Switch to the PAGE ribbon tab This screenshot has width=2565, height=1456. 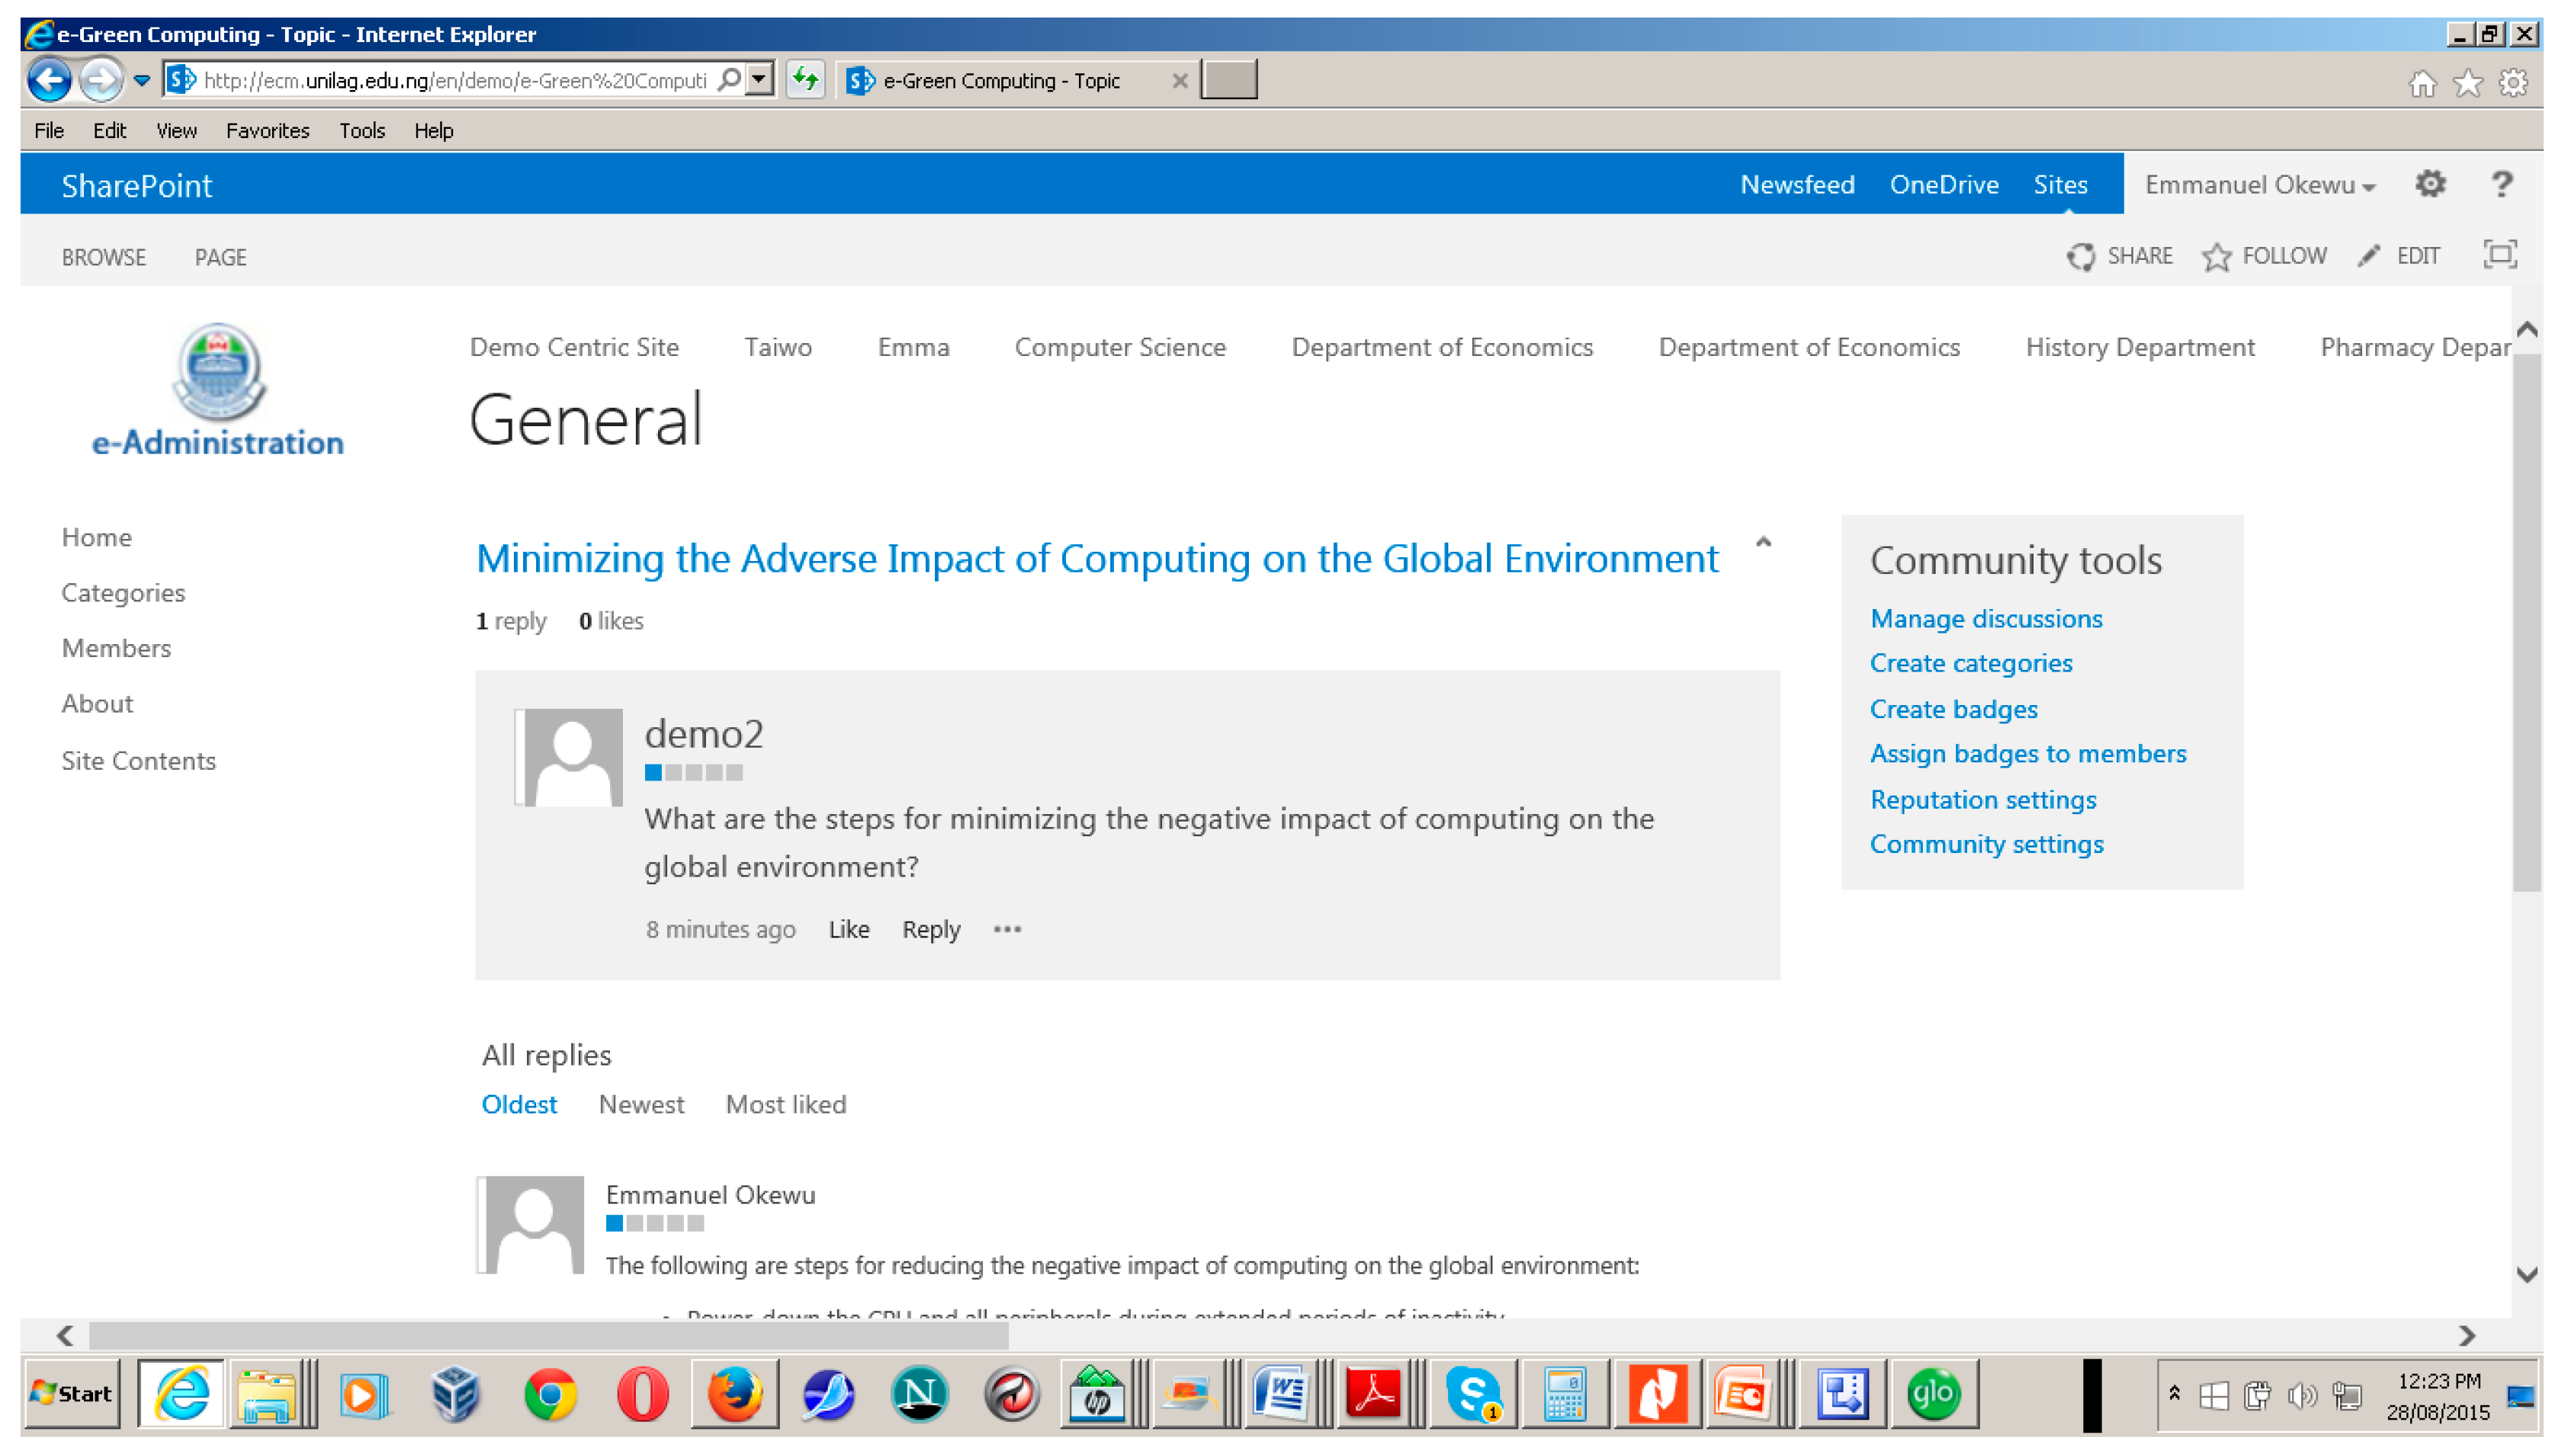click(220, 257)
